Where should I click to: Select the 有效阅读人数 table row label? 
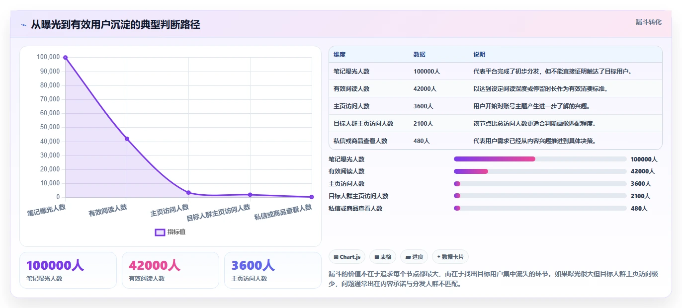coord(351,89)
